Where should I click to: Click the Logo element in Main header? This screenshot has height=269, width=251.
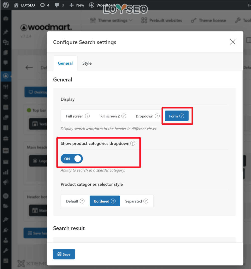(x=38, y=161)
